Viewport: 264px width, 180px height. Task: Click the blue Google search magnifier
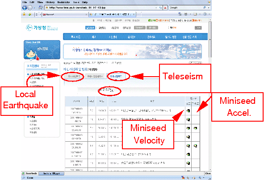pos(205,8)
